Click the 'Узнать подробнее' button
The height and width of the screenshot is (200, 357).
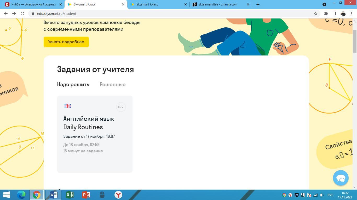pos(66,42)
